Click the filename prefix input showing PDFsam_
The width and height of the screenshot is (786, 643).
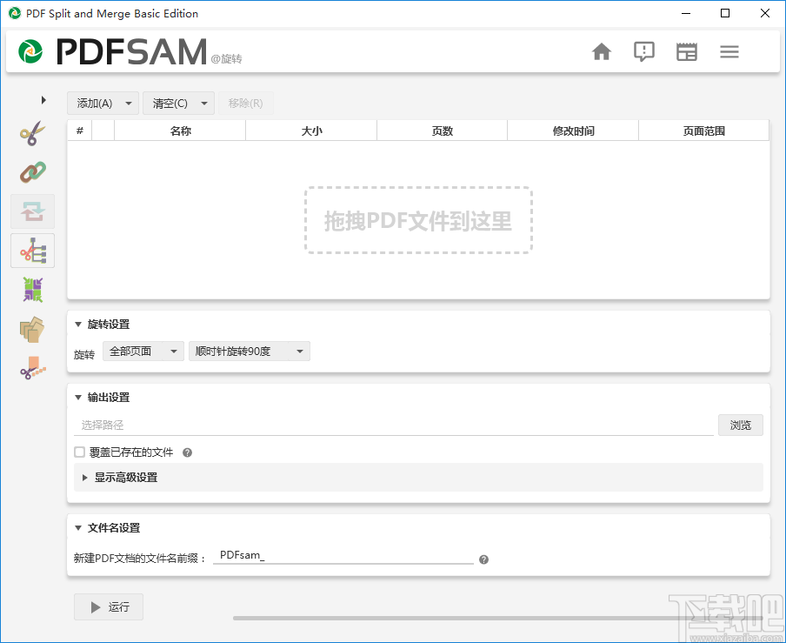click(343, 554)
